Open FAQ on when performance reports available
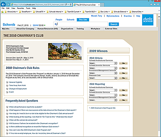Screen dimensions: 161x137 (x=25, y=107)
